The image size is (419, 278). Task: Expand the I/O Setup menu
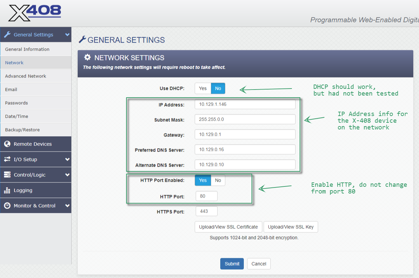(35, 159)
